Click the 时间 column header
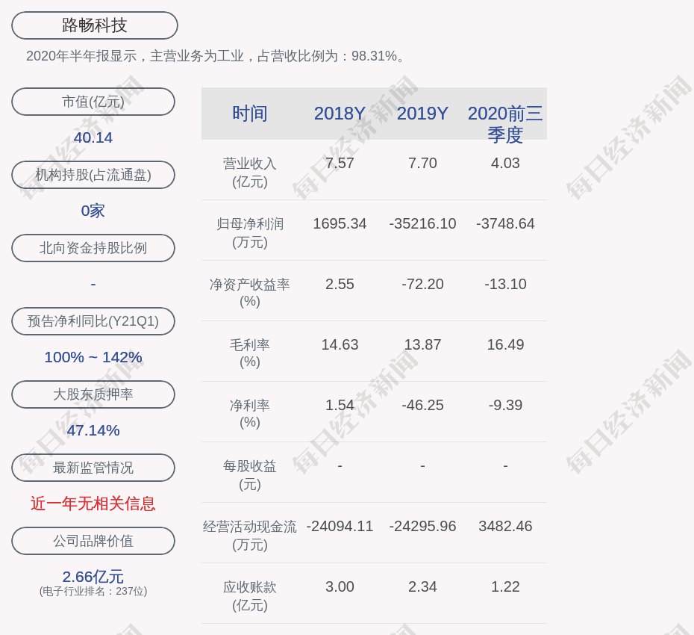This screenshot has height=635, width=694. tap(250, 114)
